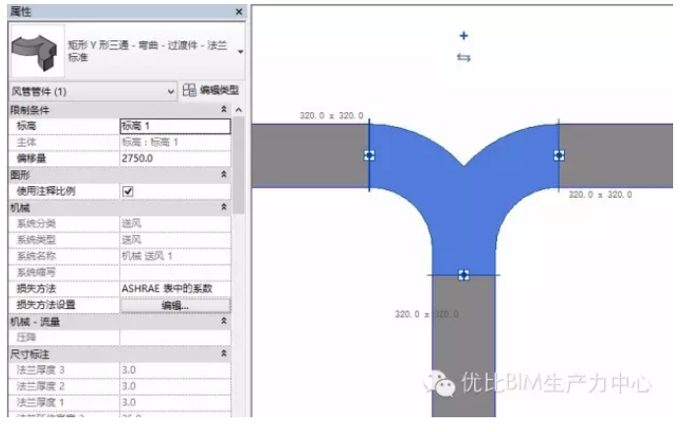
Task: Click the left connector grip on fitting
Action: pos(369,154)
